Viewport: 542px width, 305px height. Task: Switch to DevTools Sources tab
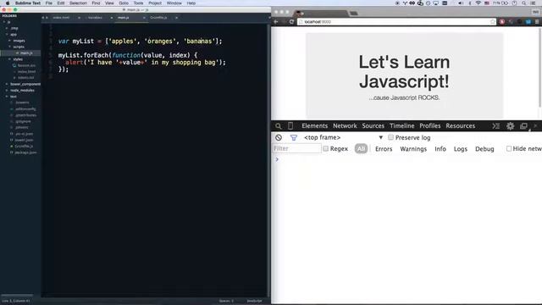click(373, 126)
